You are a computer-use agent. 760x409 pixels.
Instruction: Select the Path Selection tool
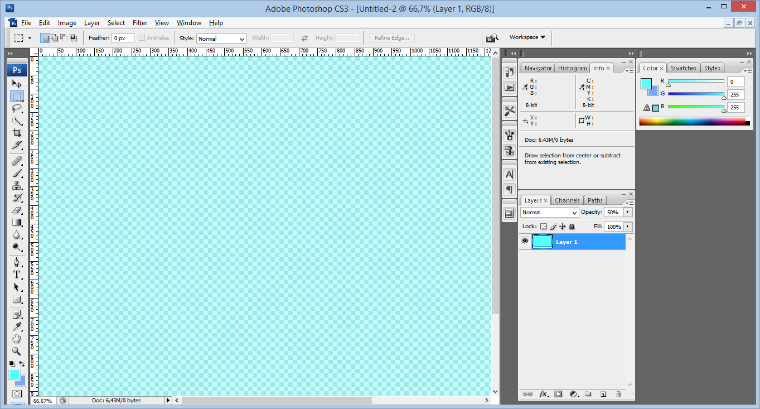(17, 287)
